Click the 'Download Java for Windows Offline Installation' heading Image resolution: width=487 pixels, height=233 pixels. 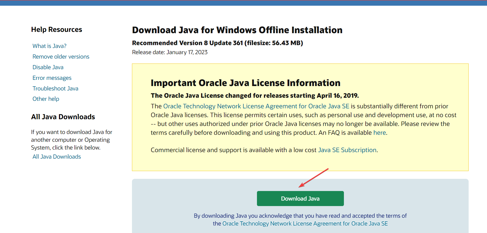237,30
